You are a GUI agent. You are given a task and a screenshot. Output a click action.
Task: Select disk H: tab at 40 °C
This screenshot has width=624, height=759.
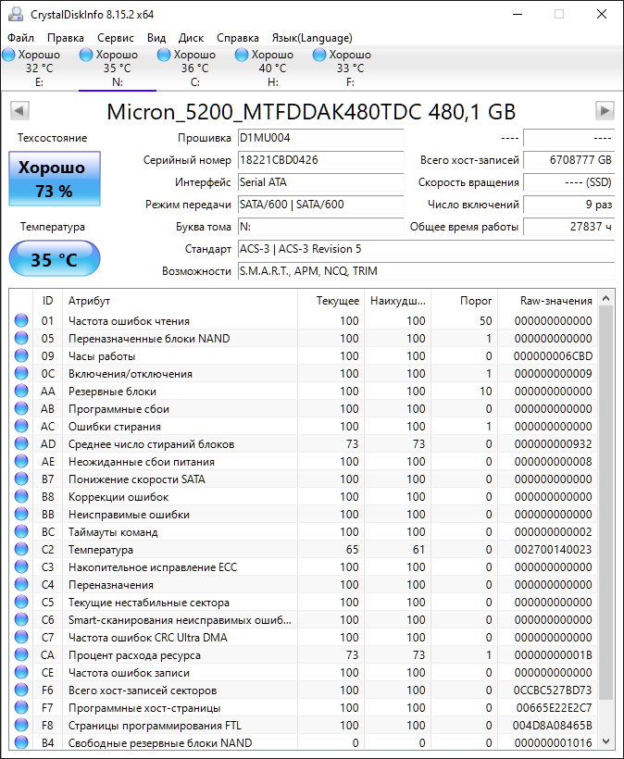pyautogui.click(x=272, y=68)
